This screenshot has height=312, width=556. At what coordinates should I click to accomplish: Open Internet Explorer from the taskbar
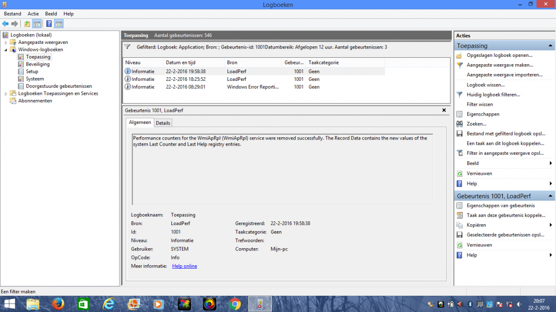click(108, 304)
